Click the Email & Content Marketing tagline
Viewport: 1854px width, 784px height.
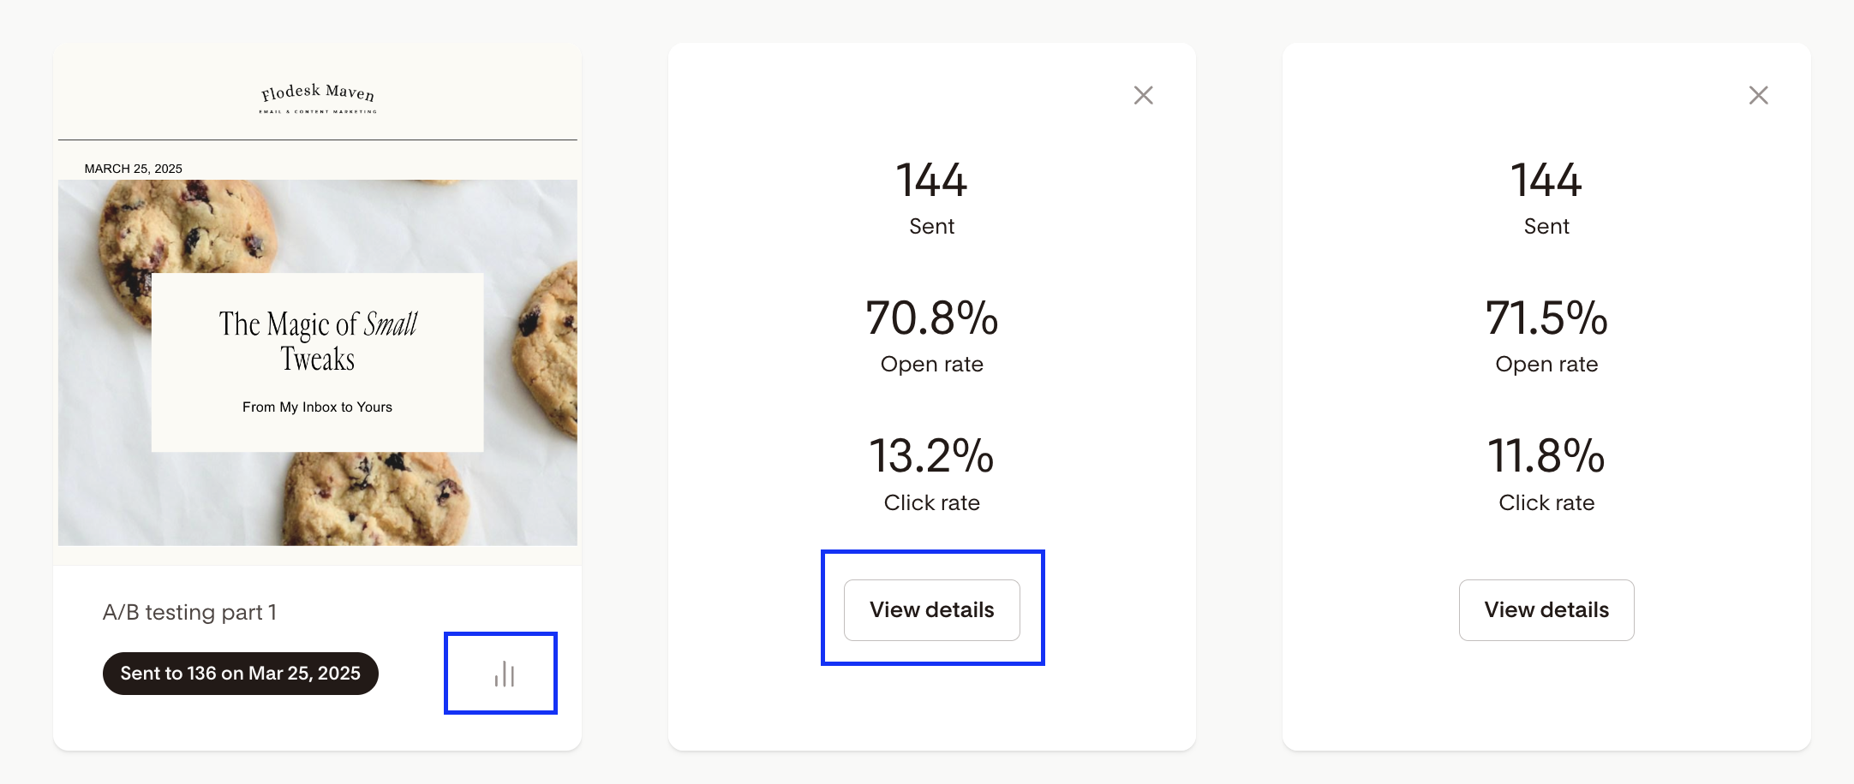[x=318, y=111]
